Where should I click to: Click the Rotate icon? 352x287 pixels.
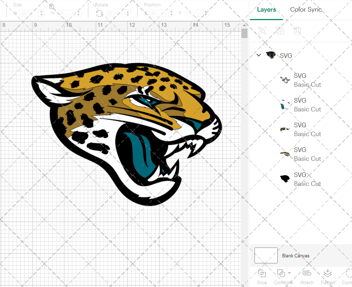point(100,13)
